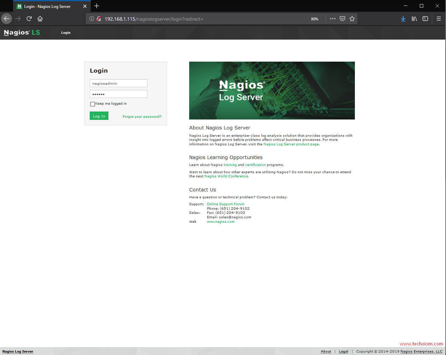Enable Keep me logged in checkbox
This screenshot has height=355, width=446.
pos(93,104)
